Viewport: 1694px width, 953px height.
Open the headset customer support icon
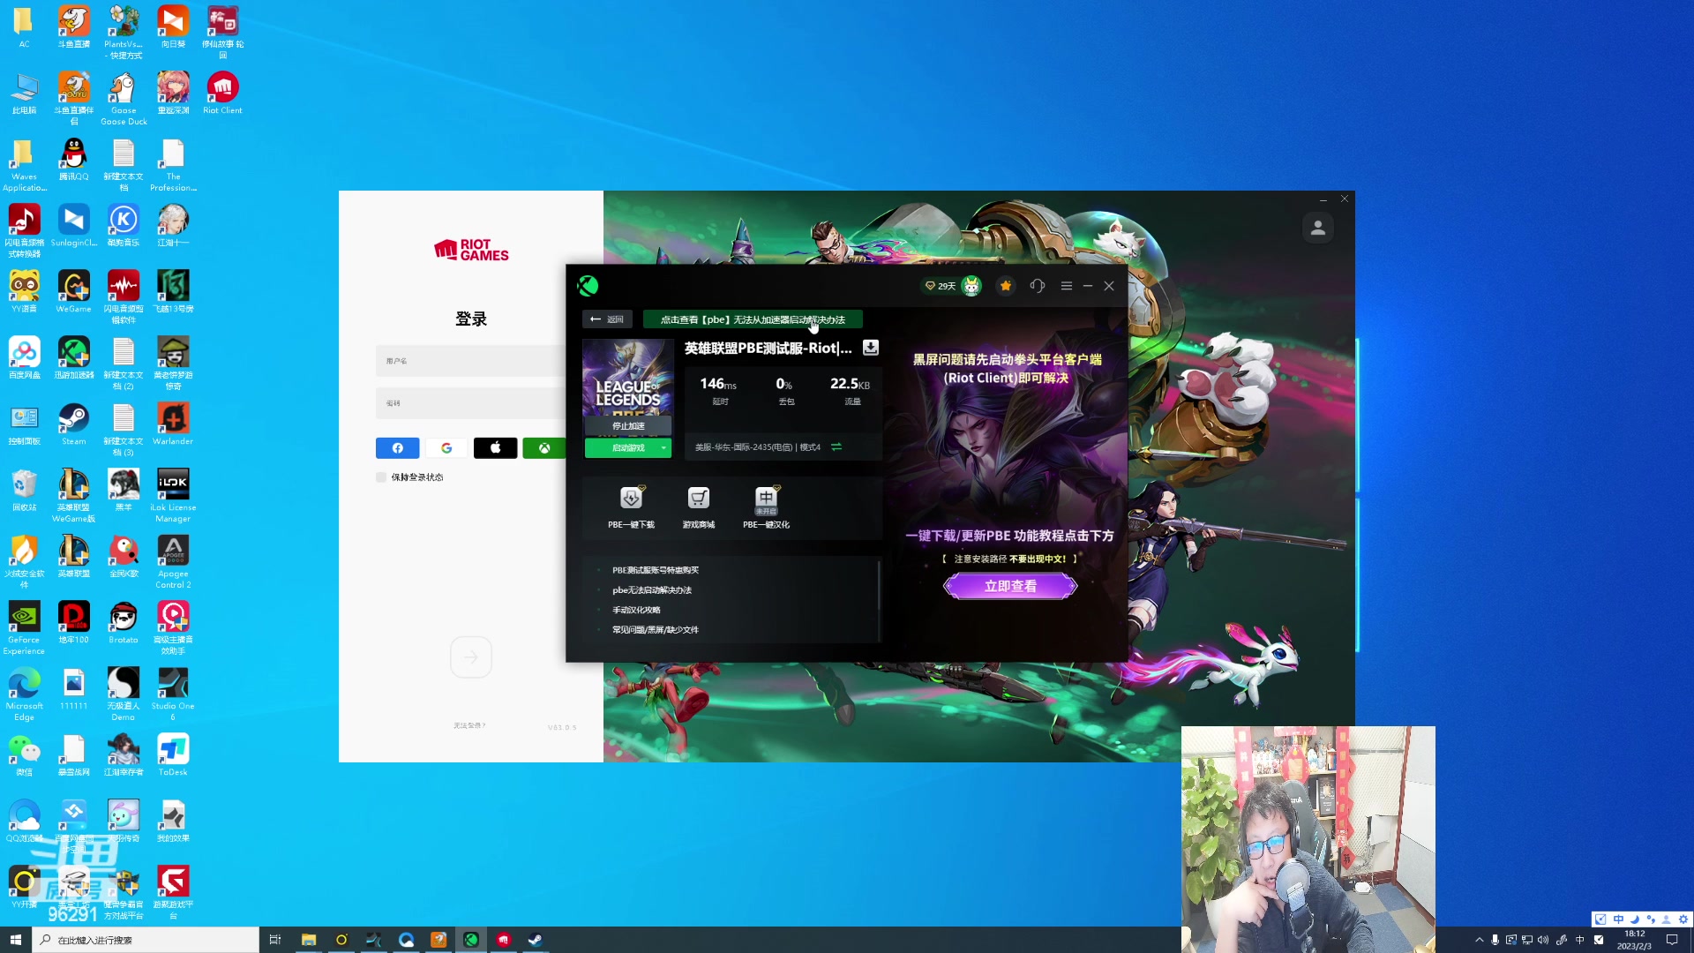pos(1037,286)
